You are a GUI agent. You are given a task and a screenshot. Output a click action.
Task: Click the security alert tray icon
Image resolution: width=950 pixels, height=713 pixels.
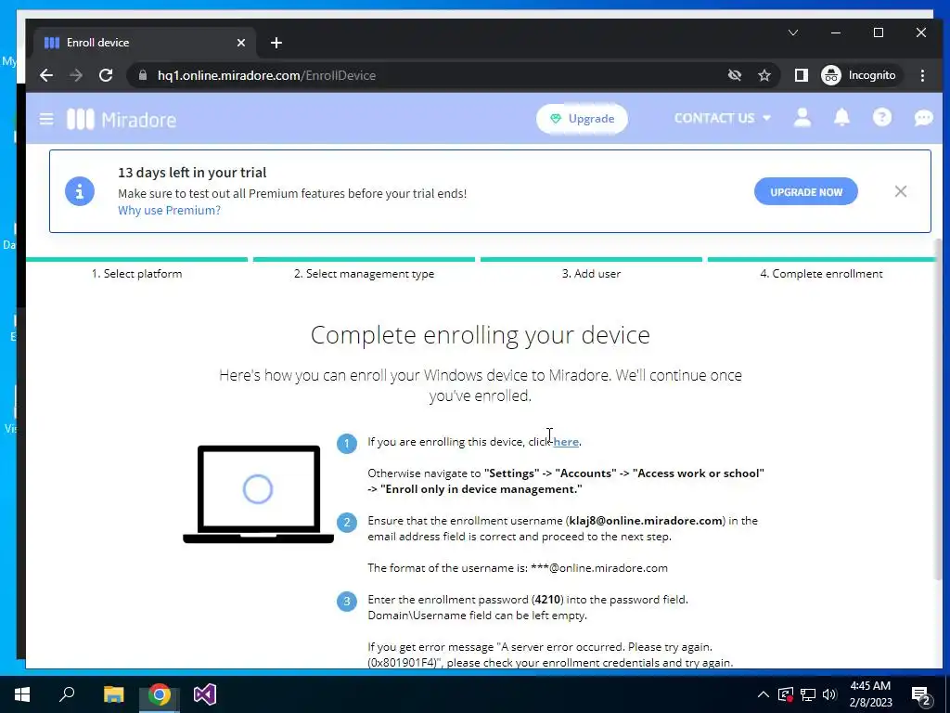[x=785, y=694]
